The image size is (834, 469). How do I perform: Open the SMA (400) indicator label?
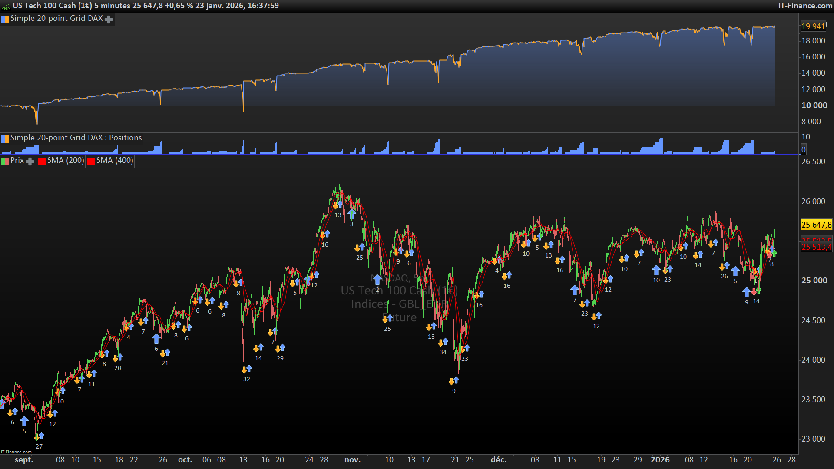tap(114, 161)
